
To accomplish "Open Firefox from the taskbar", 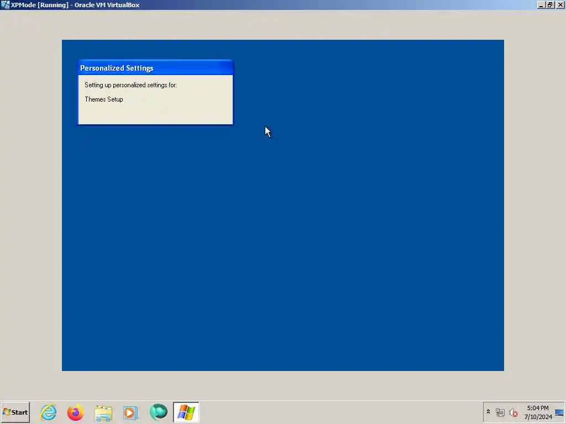I will pos(75,412).
